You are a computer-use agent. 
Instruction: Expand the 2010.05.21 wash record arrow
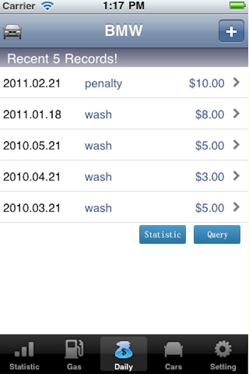pyautogui.click(x=236, y=145)
